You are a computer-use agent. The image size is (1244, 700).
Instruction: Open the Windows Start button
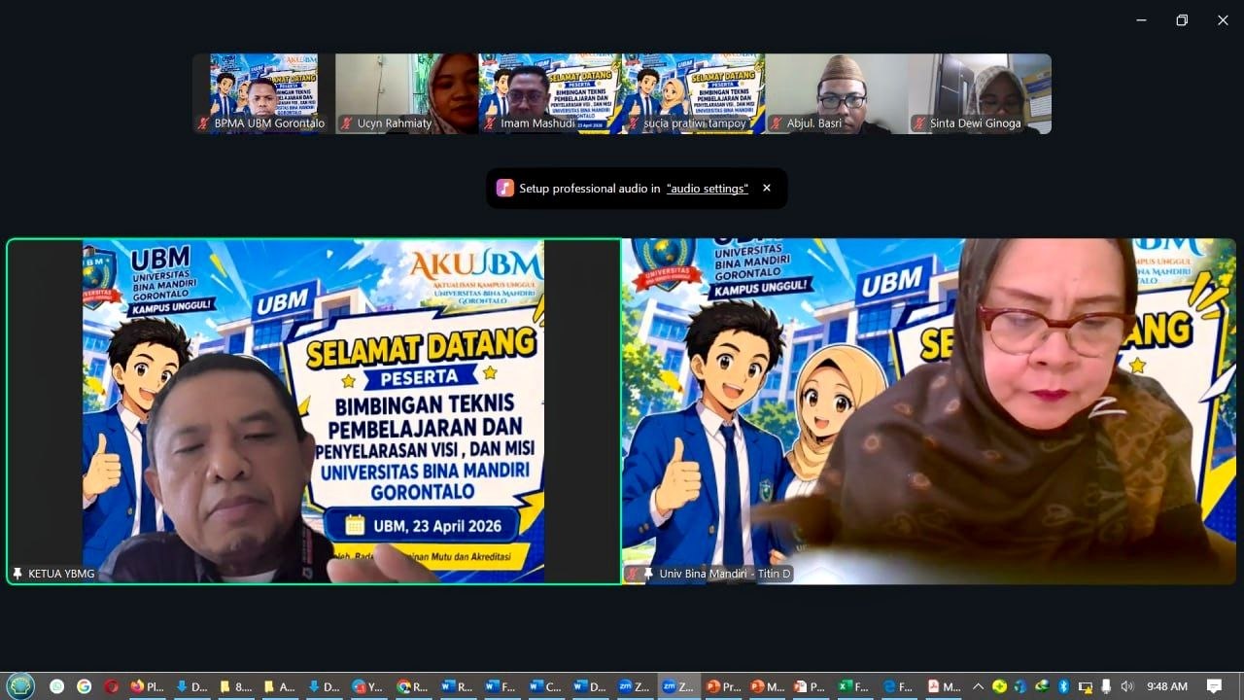tap(20, 685)
